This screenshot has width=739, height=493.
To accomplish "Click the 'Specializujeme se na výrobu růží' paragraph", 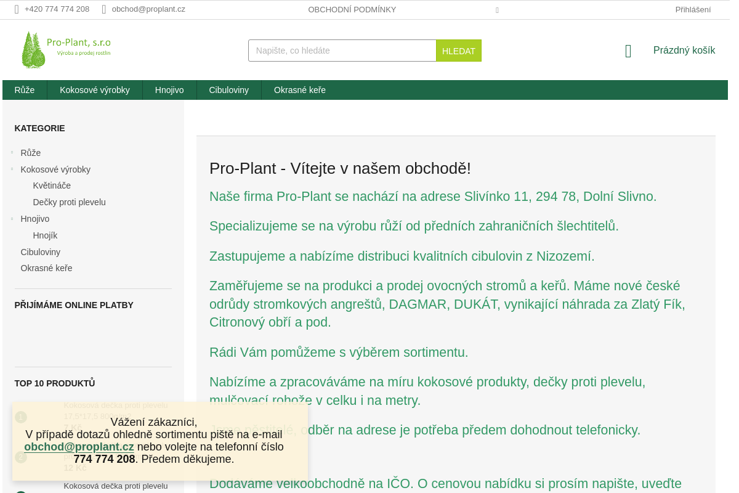I will click(414, 226).
